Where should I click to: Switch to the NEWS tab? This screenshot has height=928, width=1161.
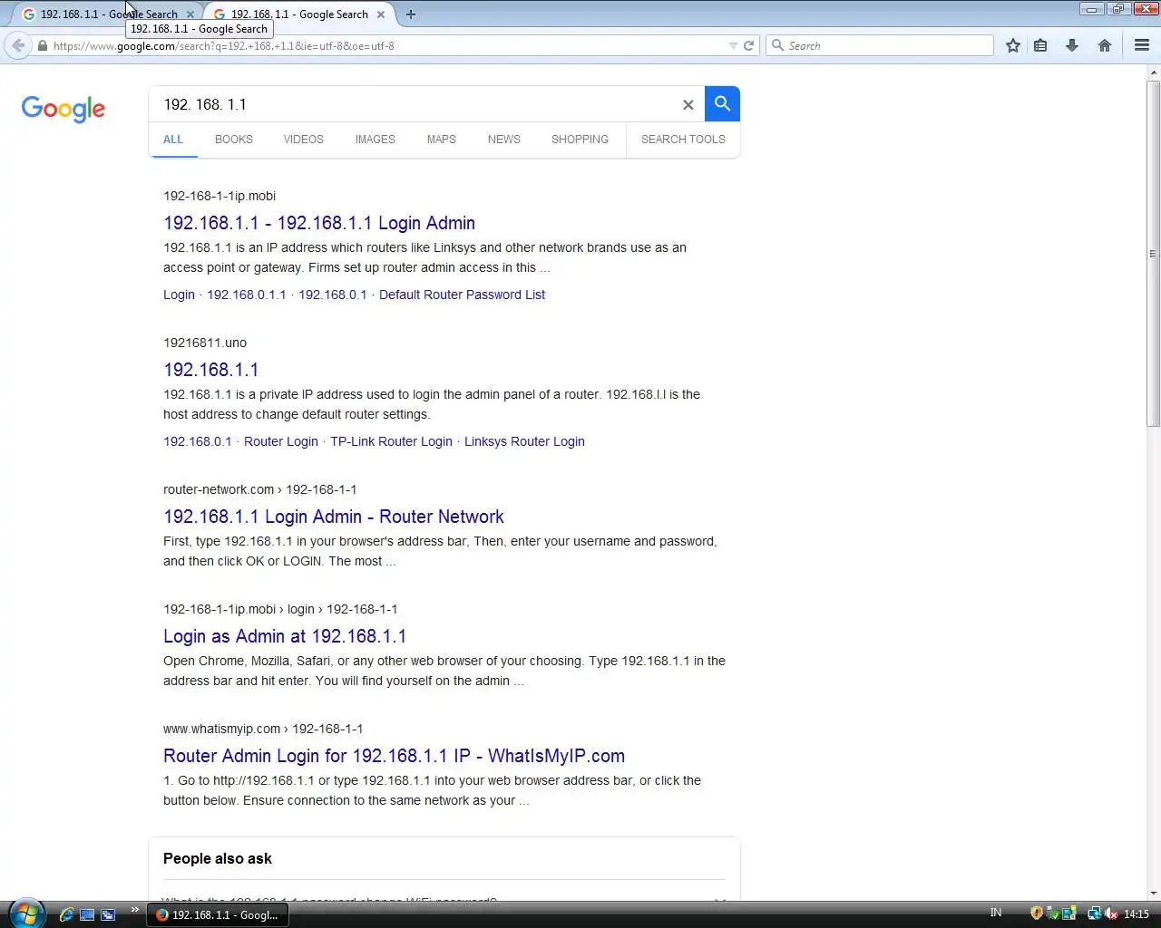[504, 140]
